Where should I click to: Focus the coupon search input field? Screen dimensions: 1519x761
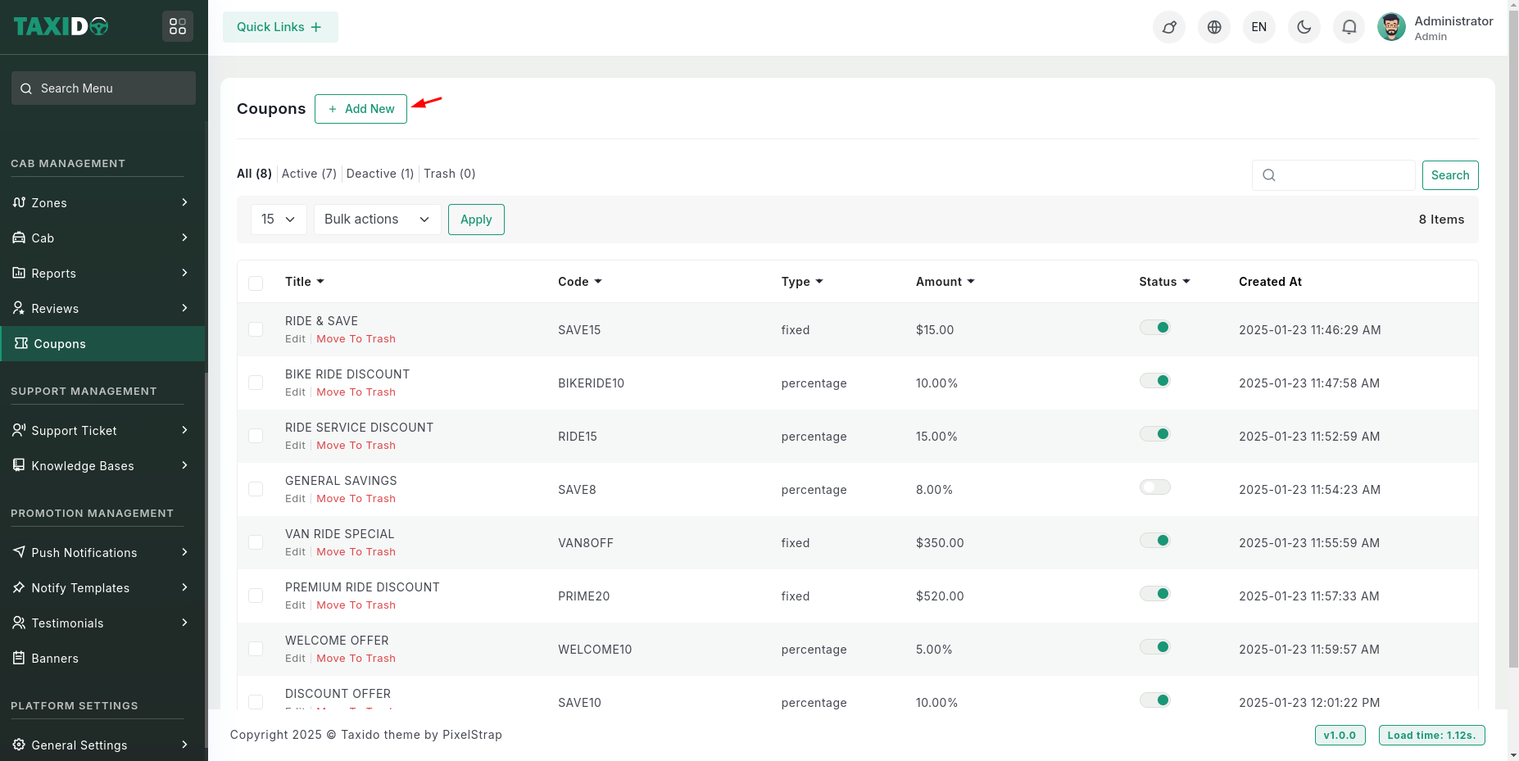[1344, 175]
